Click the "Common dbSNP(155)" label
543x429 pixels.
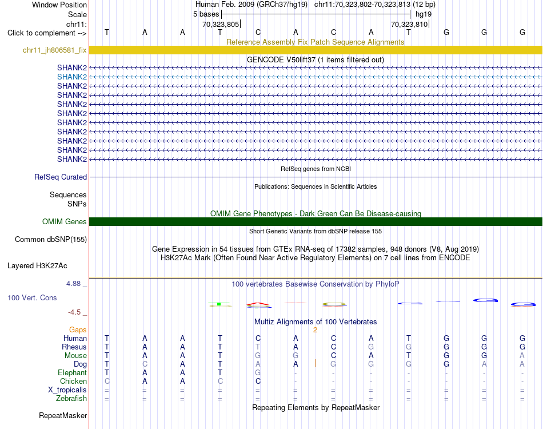coord(51,240)
